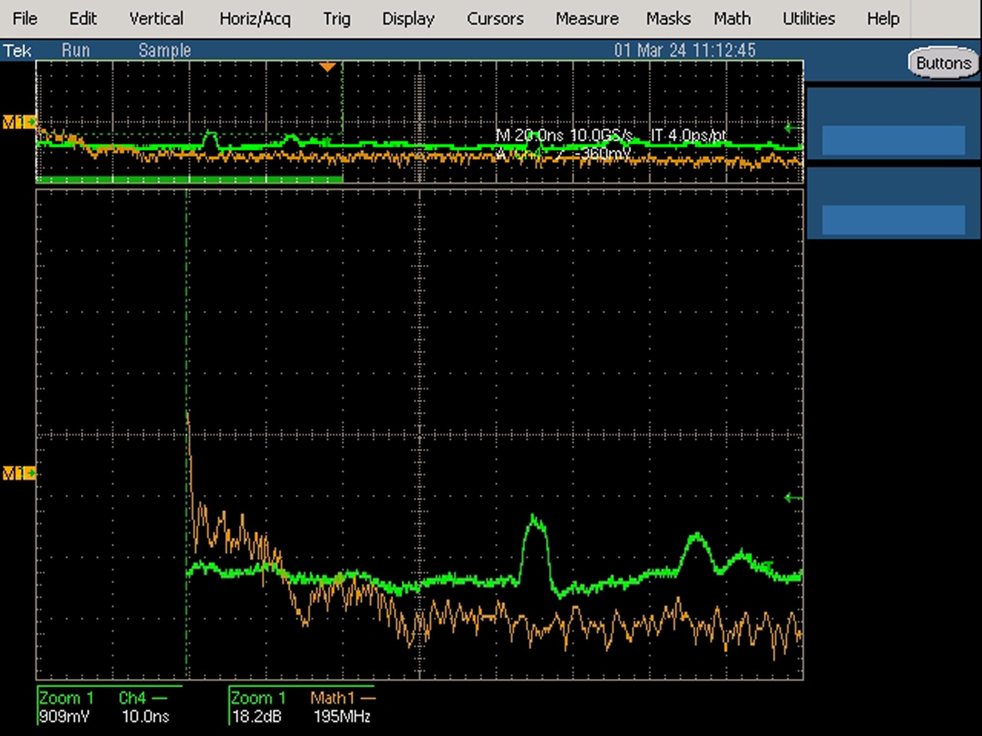Click the green trigger level arrow in zoom view
982x736 pixels.
pos(793,497)
